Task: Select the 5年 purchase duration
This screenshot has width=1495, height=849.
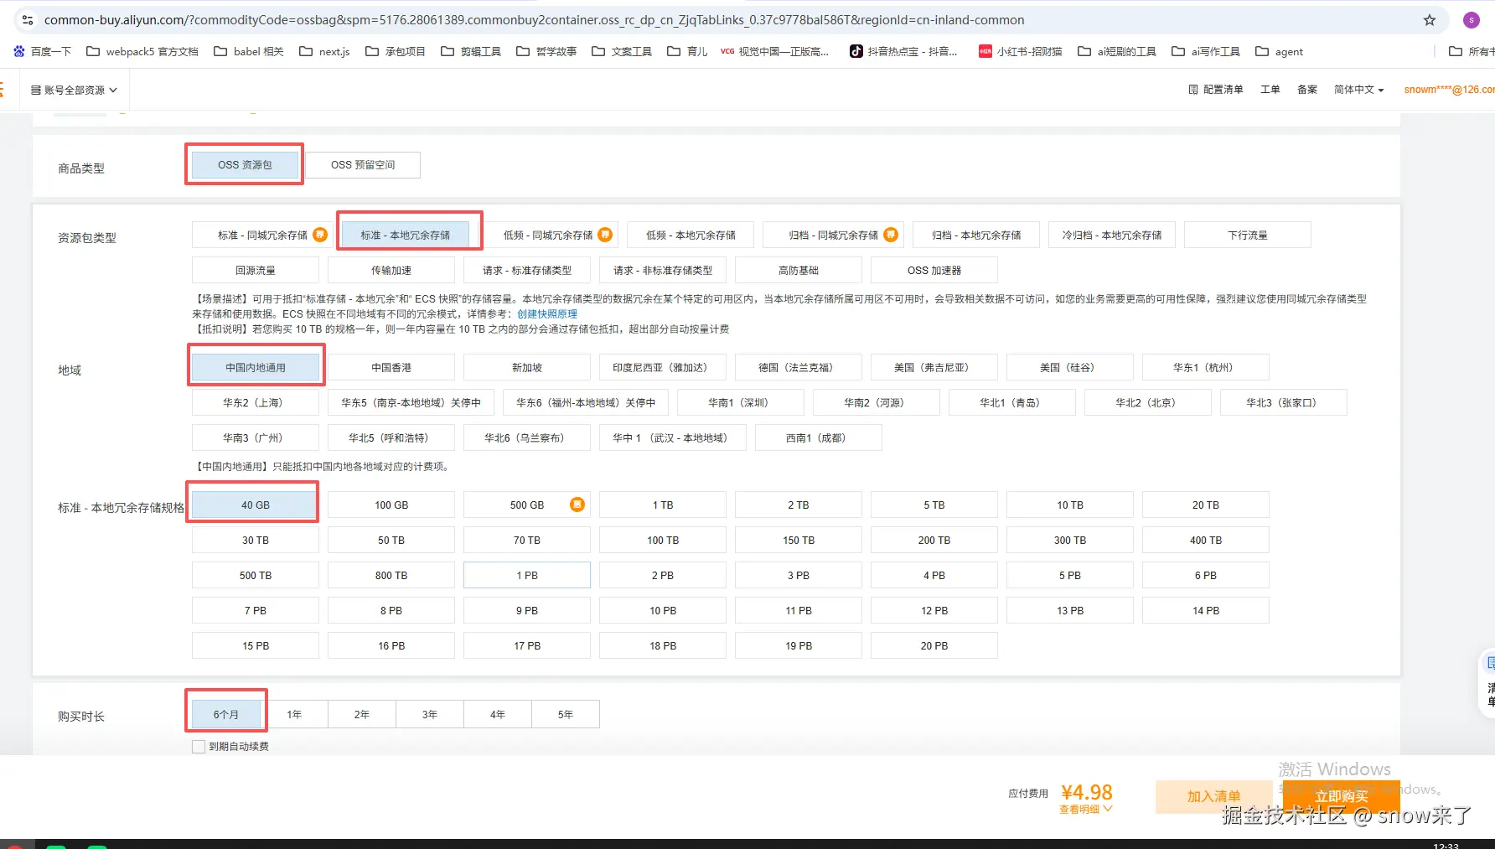Action: (566, 715)
